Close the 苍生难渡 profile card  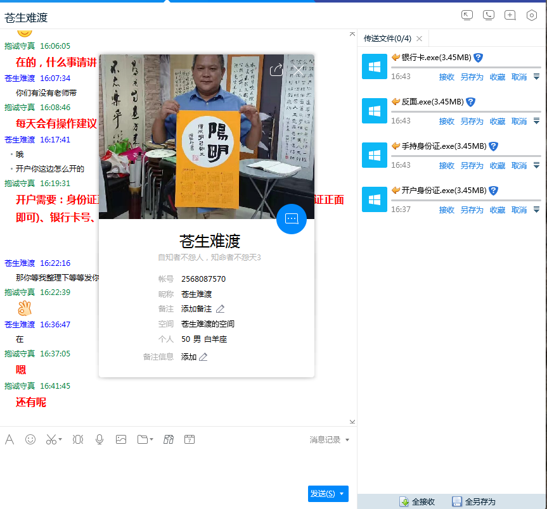click(299, 70)
